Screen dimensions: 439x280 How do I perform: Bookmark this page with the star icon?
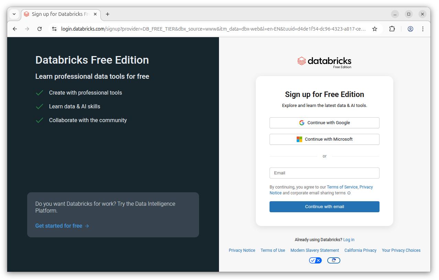(x=375, y=29)
